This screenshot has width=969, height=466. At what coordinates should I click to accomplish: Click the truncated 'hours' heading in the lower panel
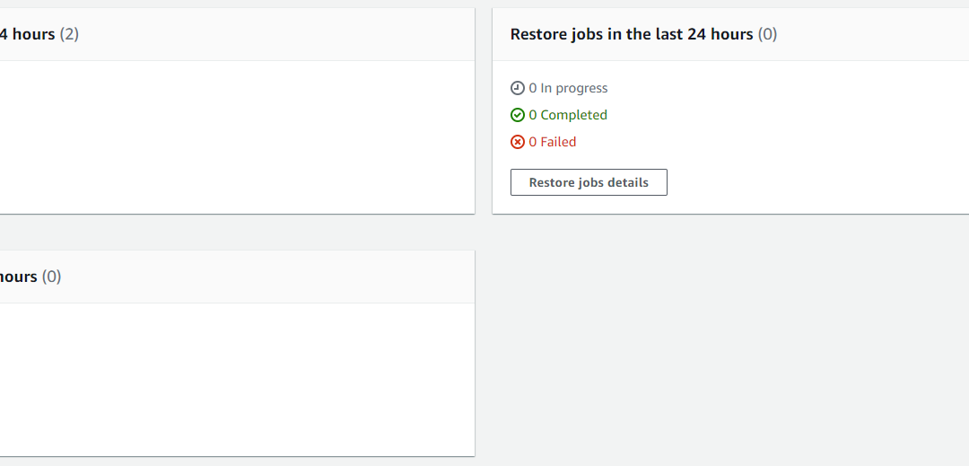(19, 277)
